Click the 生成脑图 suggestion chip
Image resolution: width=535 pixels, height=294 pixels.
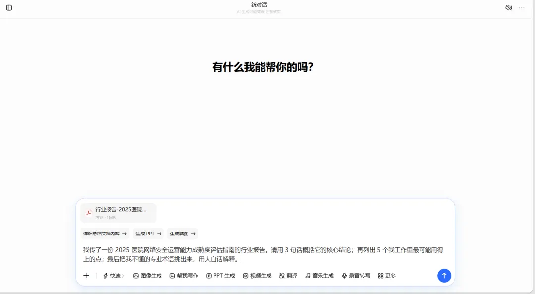tap(182, 234)
